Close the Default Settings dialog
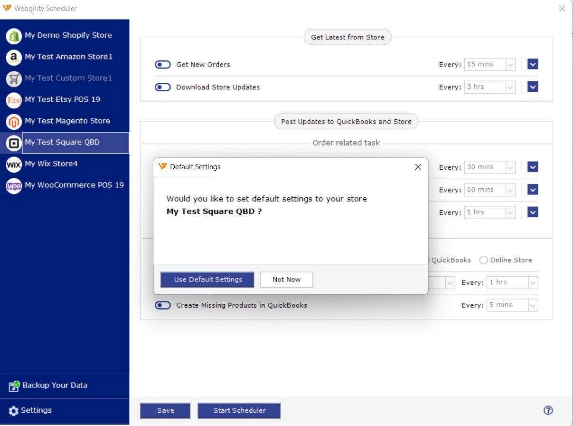Viewport: 573px width, 426px height. coord(418,167)
